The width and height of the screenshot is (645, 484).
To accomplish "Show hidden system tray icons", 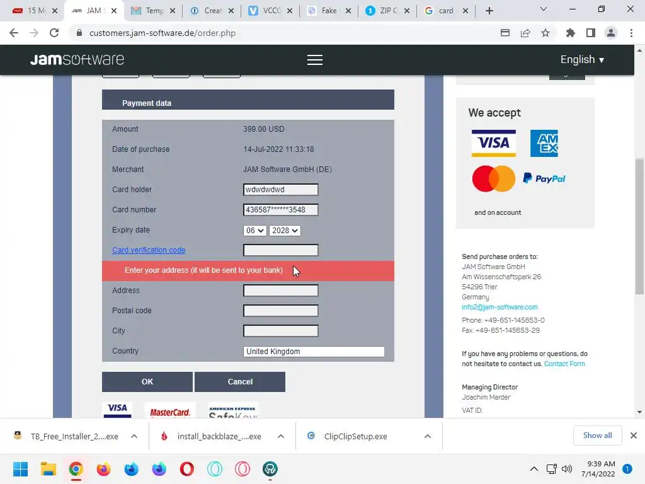I will point(534,469).
